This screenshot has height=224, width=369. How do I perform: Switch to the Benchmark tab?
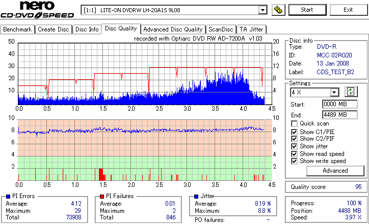click(17, 29)
